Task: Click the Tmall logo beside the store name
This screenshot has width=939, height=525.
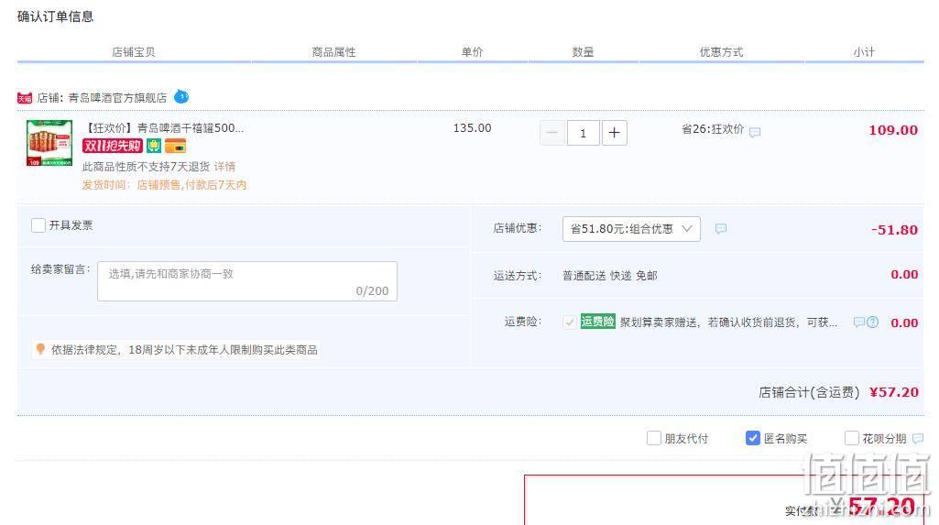Action: coord(25,98)
